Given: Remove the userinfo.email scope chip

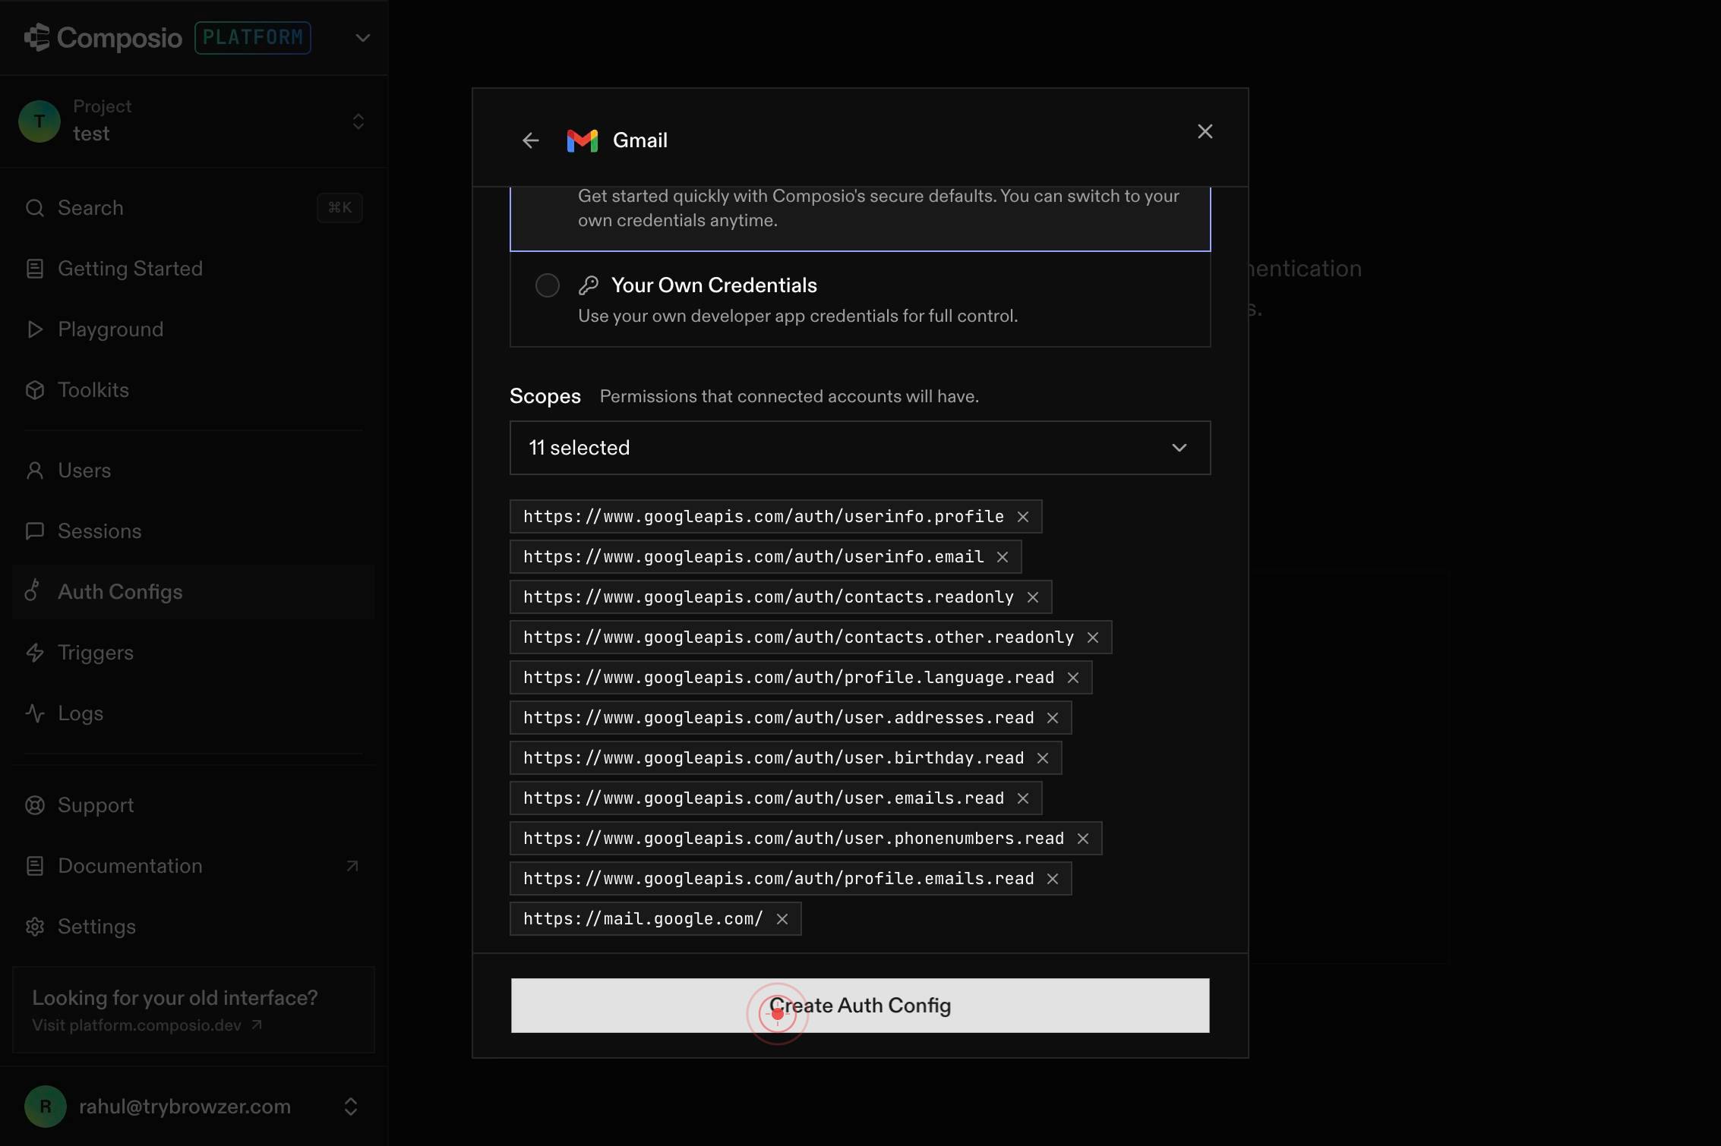Looking at the screenshot, I should click(x=1003, y=557).
